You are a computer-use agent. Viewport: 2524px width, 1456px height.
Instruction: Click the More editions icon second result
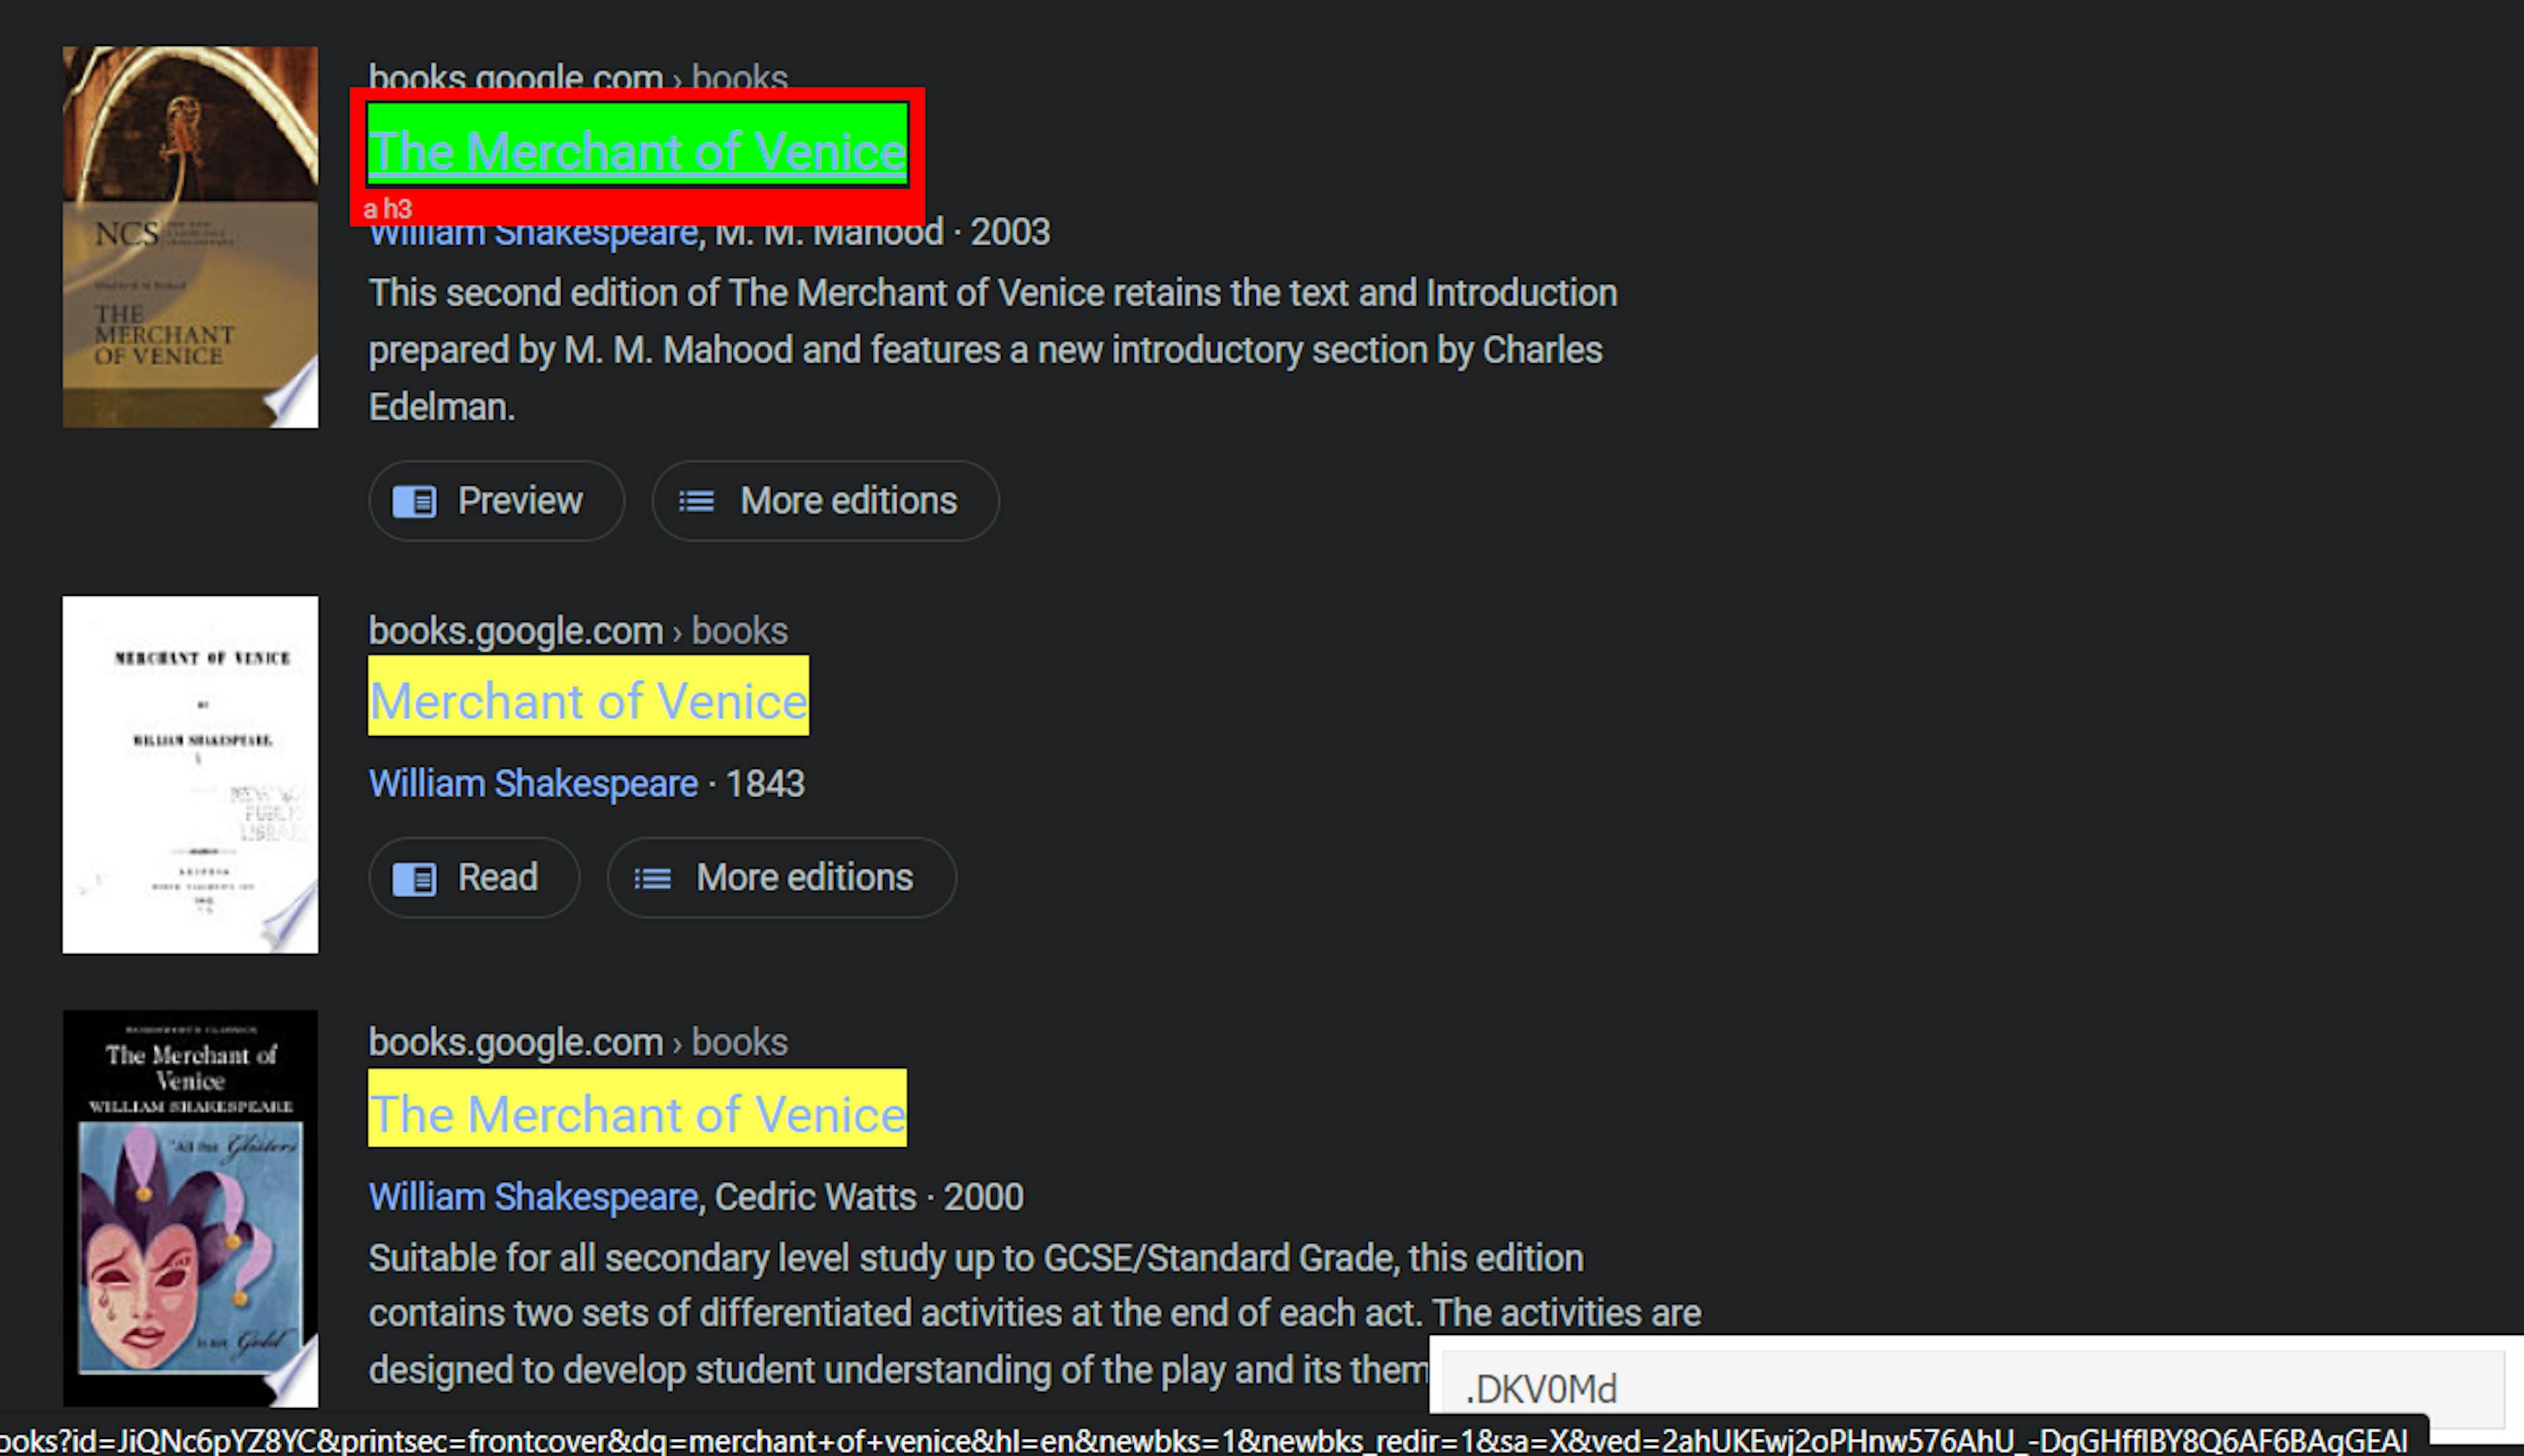click(x=655, y=877)
